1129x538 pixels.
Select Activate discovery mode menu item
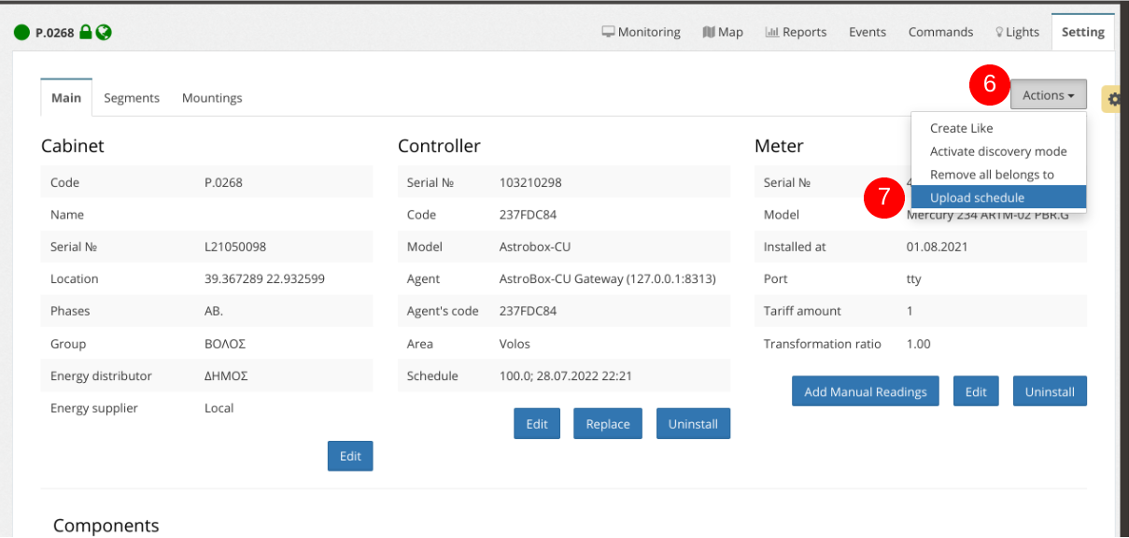[997, 151]
